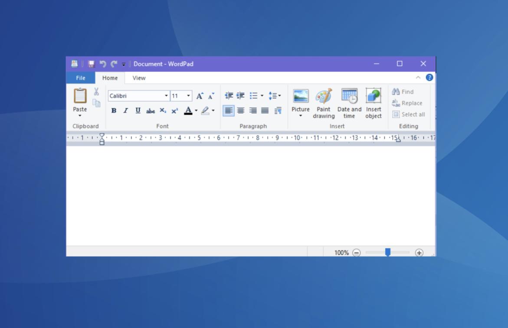Image resolution: width=508 pixels, height=328 pixels.
Task: Open the paragraph settings dialog icon
Action: (278, 111)
